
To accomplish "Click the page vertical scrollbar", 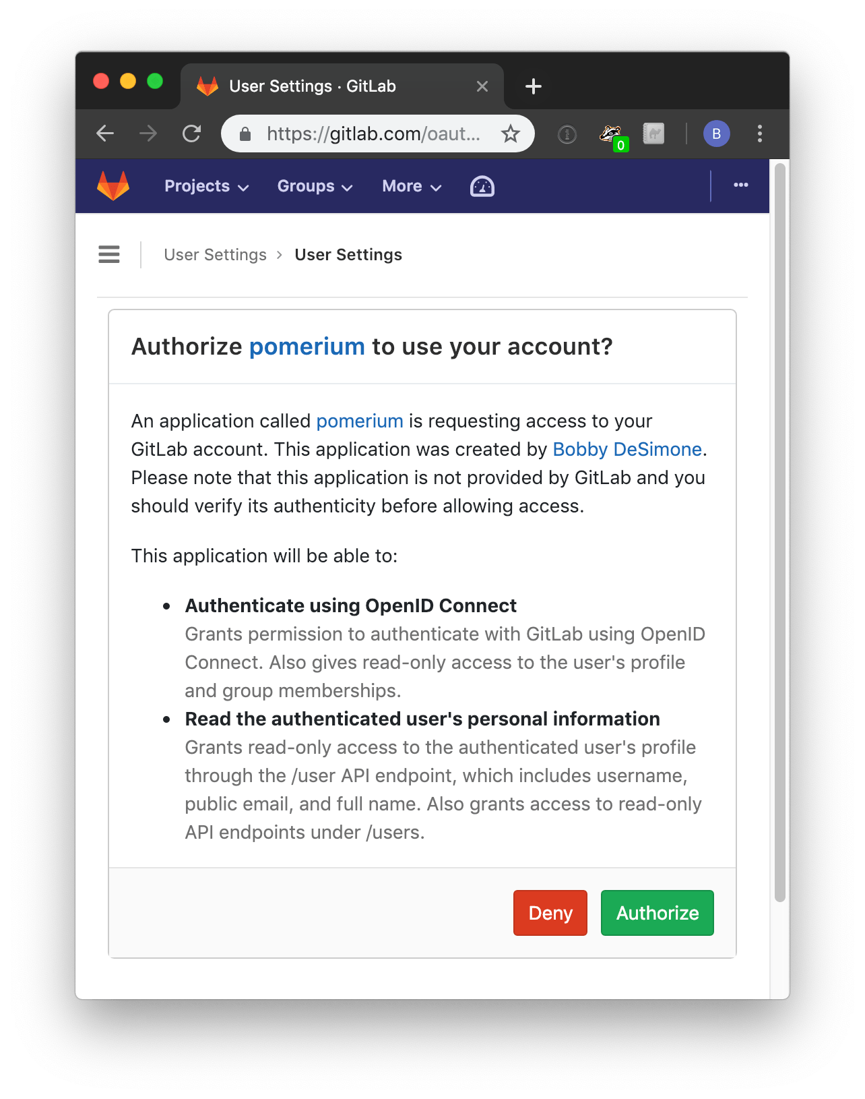I will [780, 532].
